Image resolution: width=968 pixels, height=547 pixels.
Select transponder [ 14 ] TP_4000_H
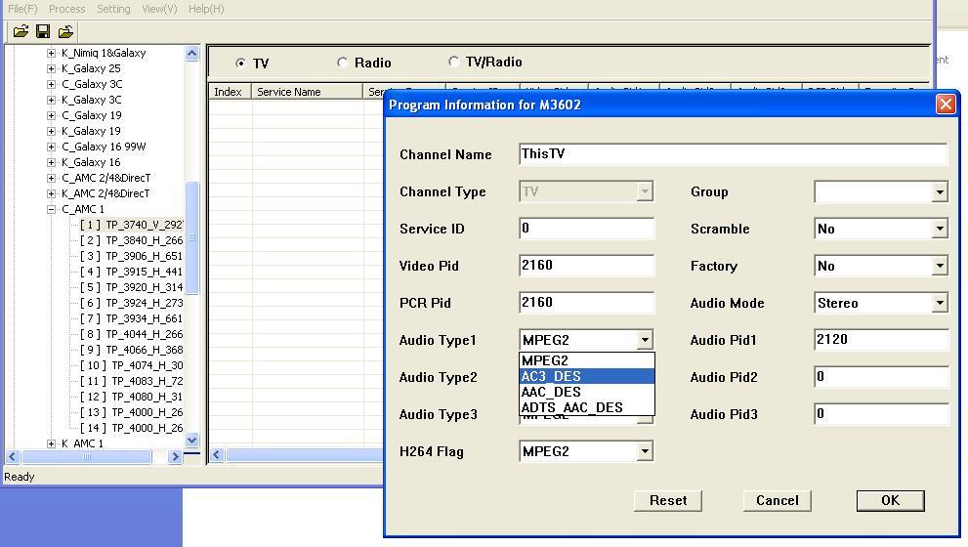click(x=131, y=428)
